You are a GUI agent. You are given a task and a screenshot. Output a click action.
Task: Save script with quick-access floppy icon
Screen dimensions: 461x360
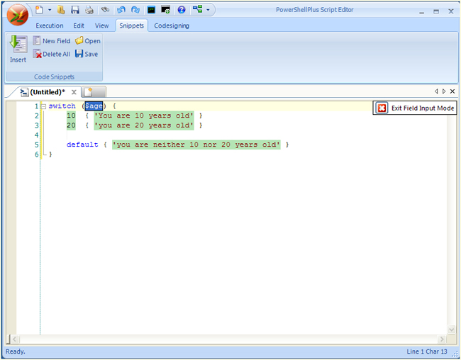(75, 10)
